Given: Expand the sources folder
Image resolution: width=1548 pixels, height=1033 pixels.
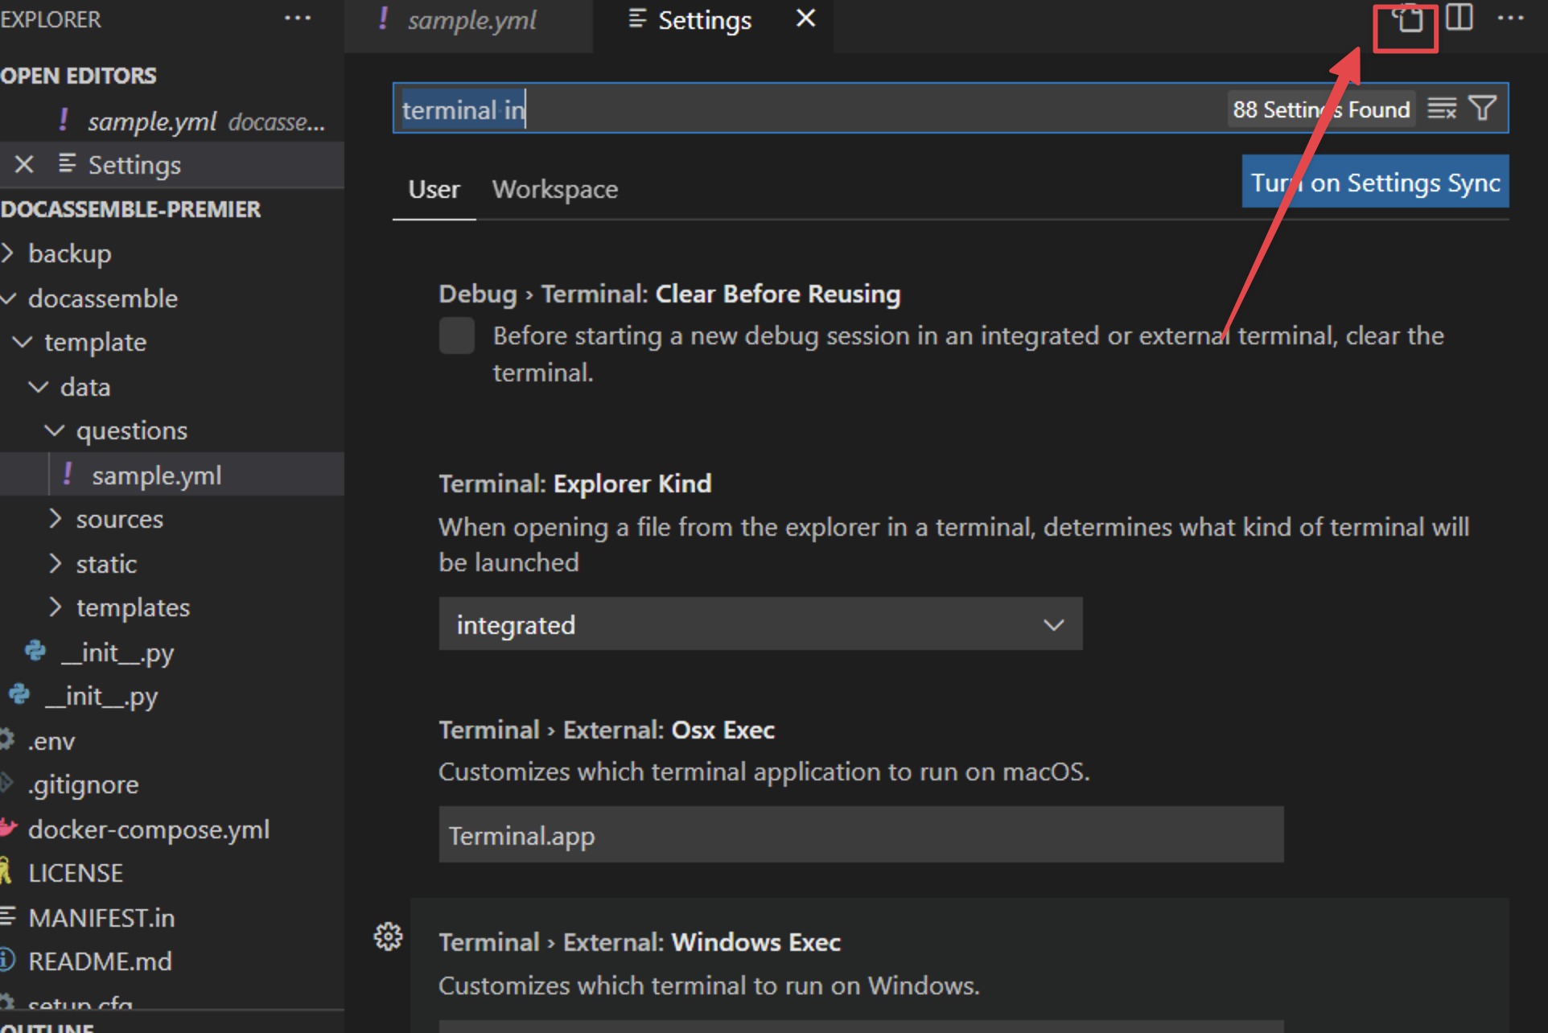Looking at the screenshot, I should [55, 519].
